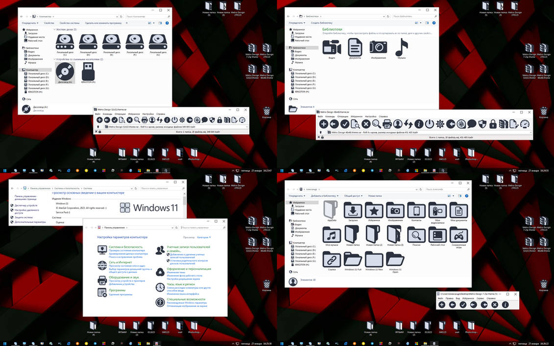Viewport: 554px width, 346px height.
Task: Click the Info icon in 7-Zip window
Action: pos(505,305)
